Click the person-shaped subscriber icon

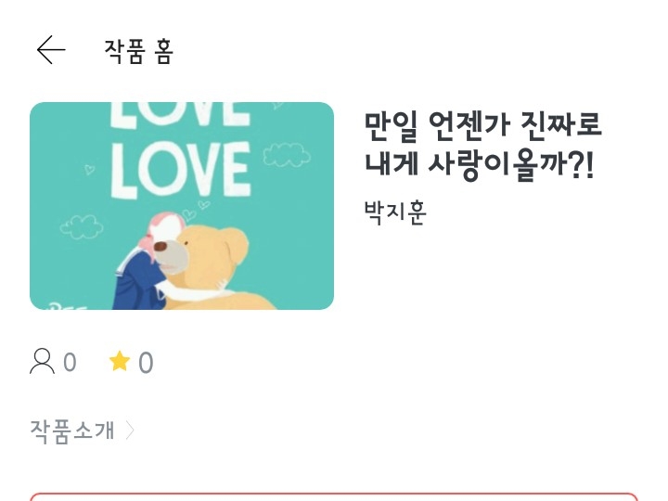click(42, 362)
